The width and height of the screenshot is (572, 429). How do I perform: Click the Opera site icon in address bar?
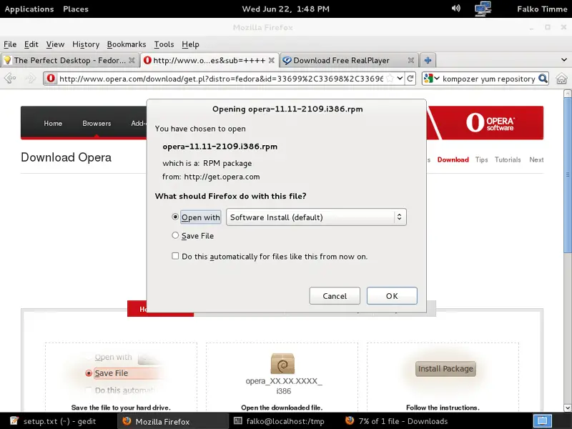click(51, 79)
